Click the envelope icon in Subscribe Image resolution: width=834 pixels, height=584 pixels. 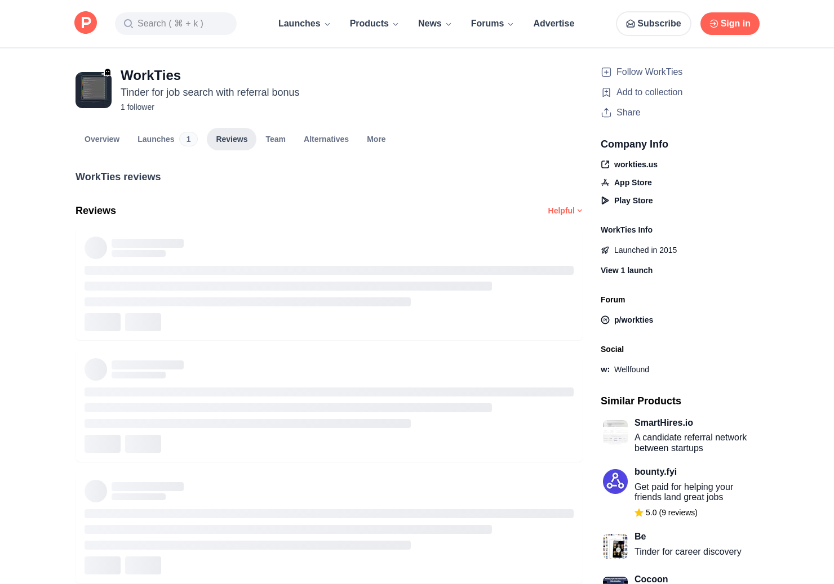(x=631, y=24)
